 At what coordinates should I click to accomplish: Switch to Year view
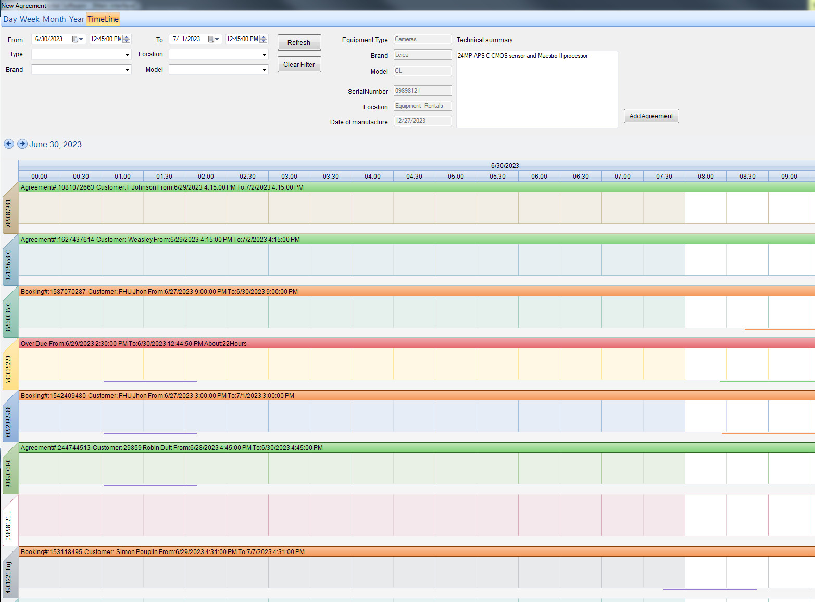[77, 19]
